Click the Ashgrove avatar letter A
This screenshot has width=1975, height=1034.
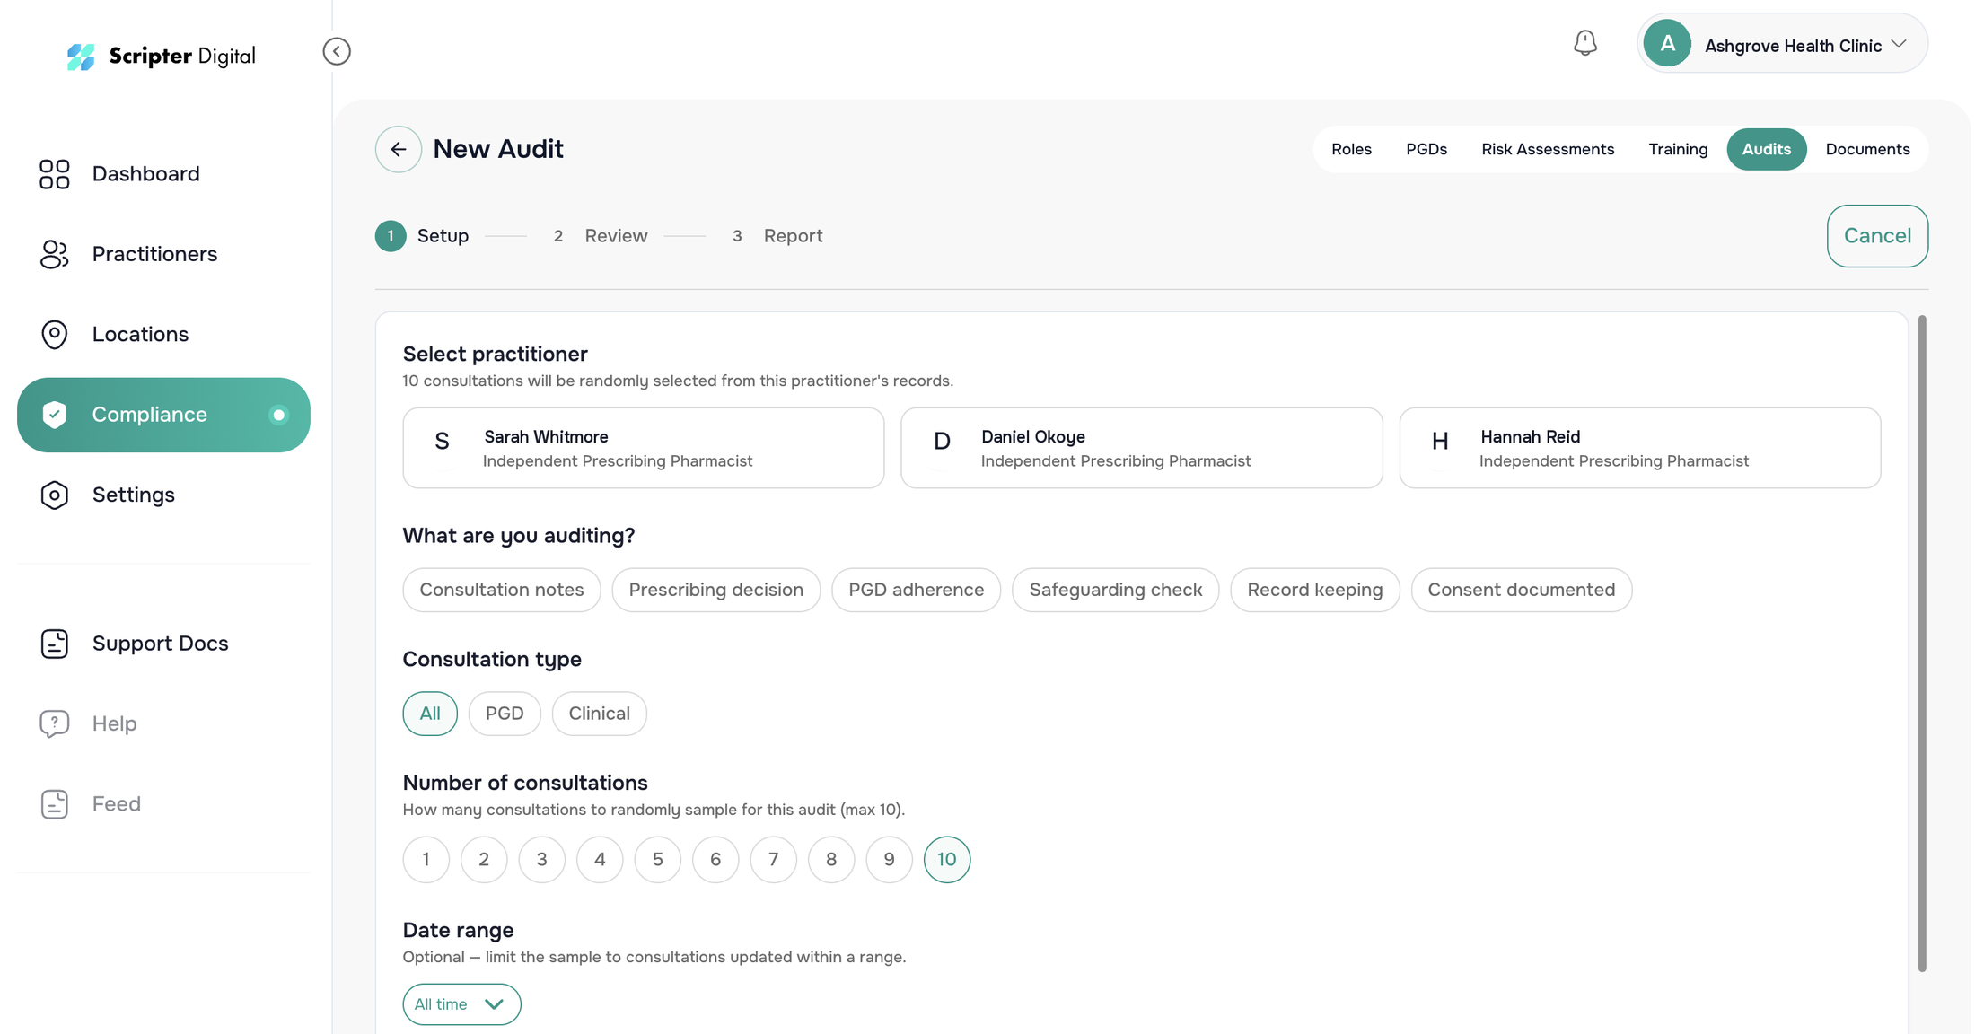coord(1667,43)
